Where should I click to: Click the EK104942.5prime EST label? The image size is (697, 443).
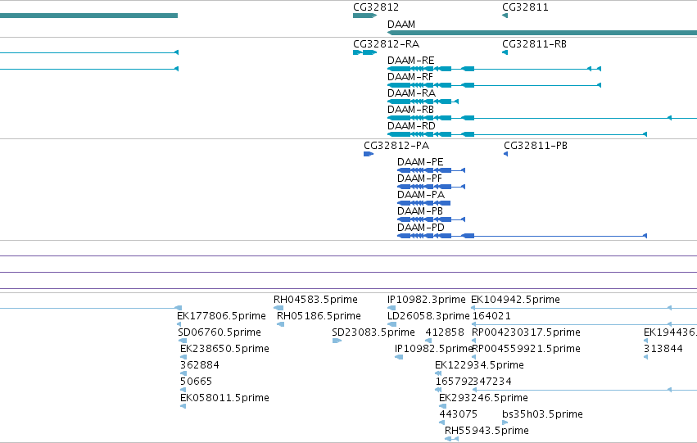(x=515, y=300)
